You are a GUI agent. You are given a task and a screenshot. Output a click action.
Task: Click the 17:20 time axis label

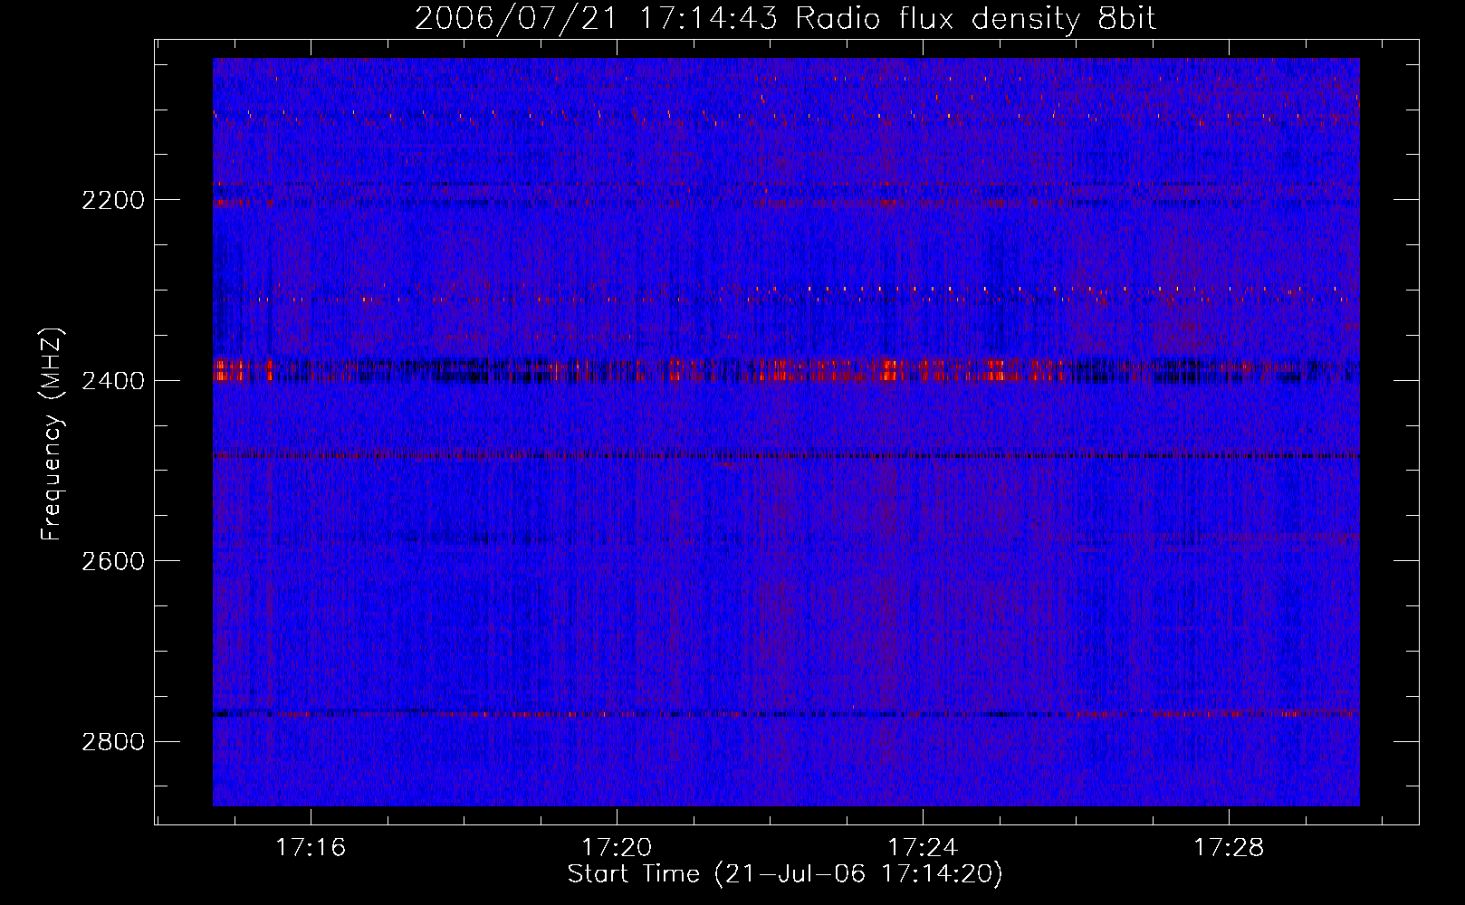[x=617, y=848]
